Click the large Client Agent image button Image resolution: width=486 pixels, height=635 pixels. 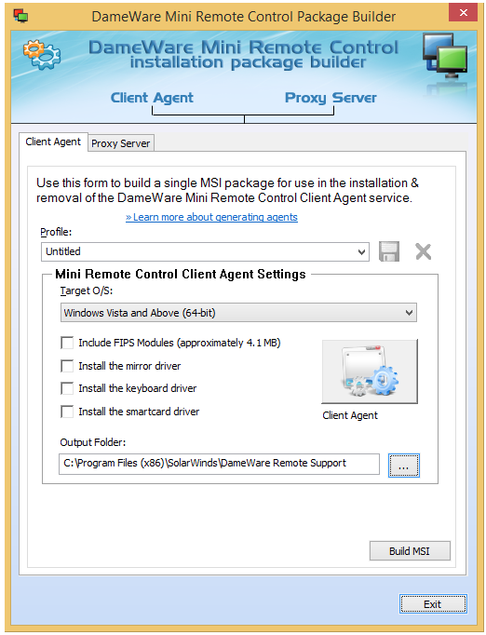(x=370, y=372)
